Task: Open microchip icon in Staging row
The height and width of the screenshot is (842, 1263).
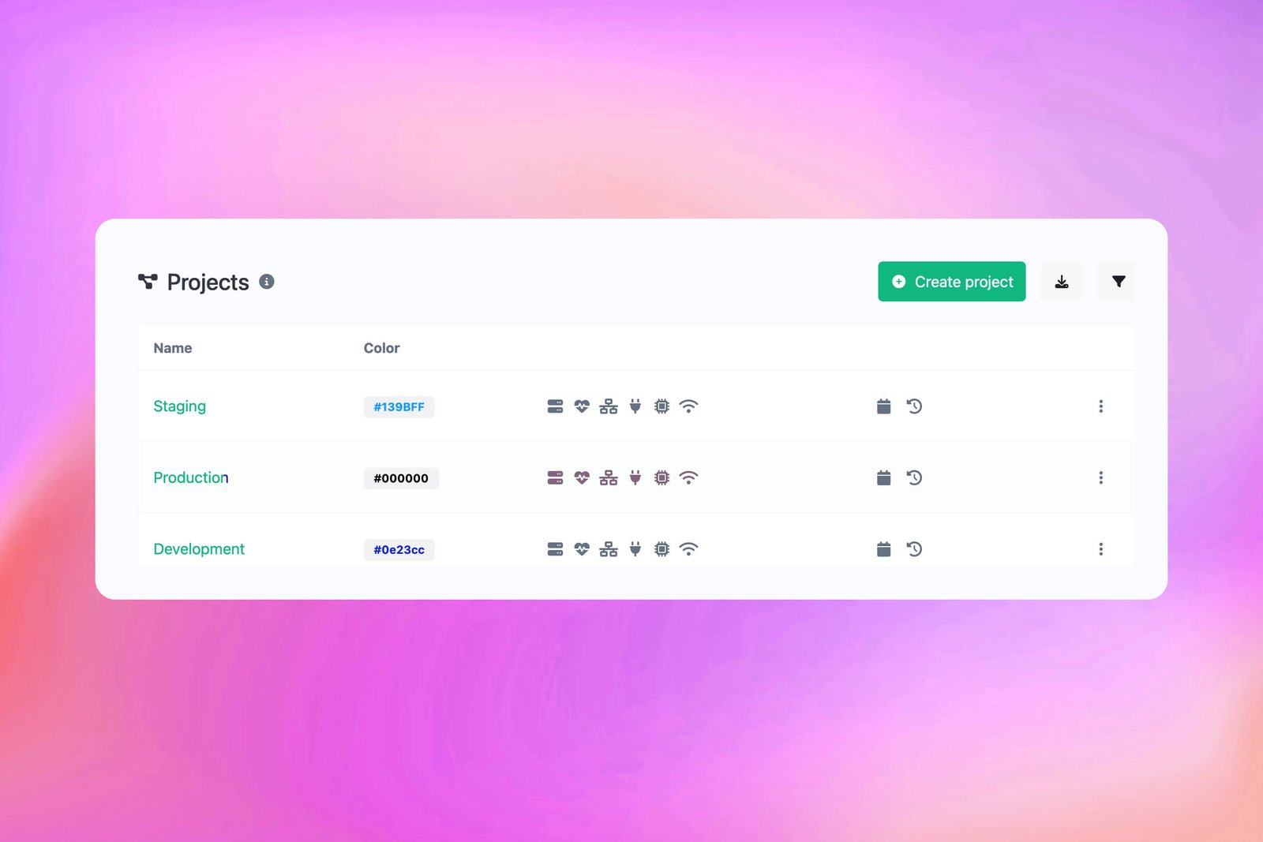Action: point(661,406)
